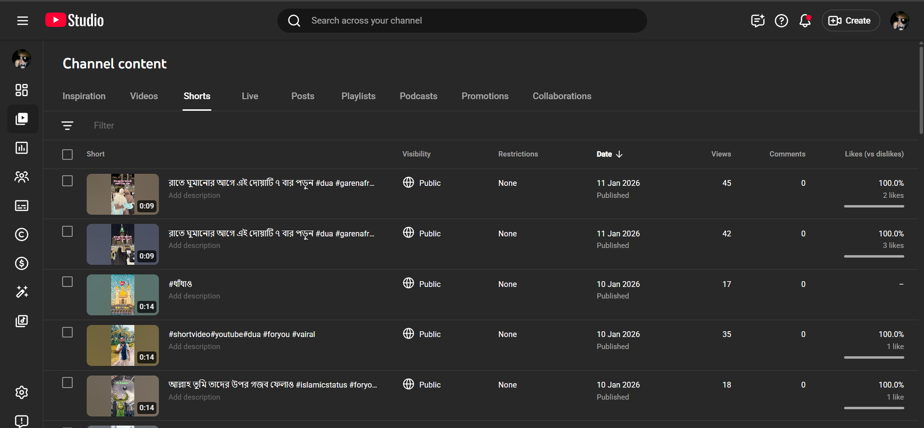Open Subtitles section in sidebar
The height and width of the screenshot is (428, 924).
tap(22, 206)
